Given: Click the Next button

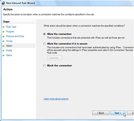Looking at the screenshot, I should pyautogui.click(x=118, y=113).
